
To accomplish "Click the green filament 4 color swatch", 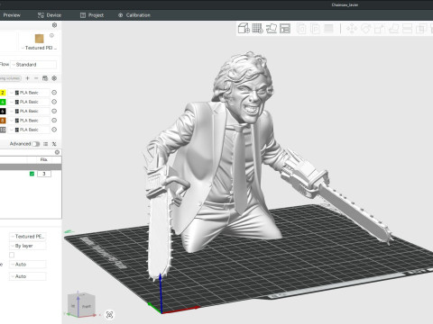I will pos(3,102).
